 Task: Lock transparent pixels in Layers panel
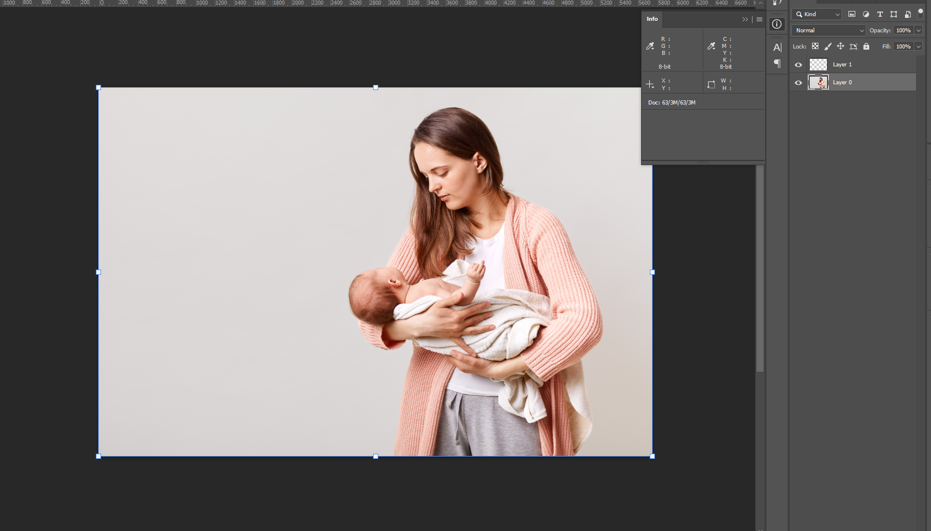(x=815, y=47)
